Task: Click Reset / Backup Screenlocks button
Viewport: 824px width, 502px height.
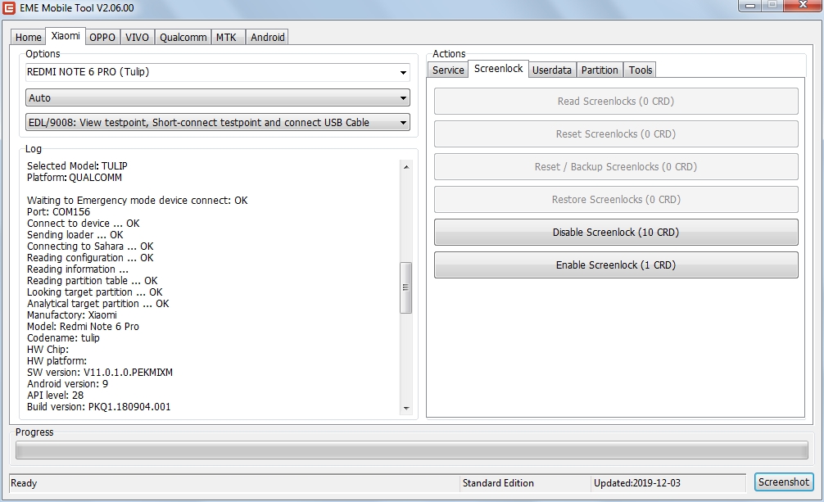Action: click(x=616, y=166)
